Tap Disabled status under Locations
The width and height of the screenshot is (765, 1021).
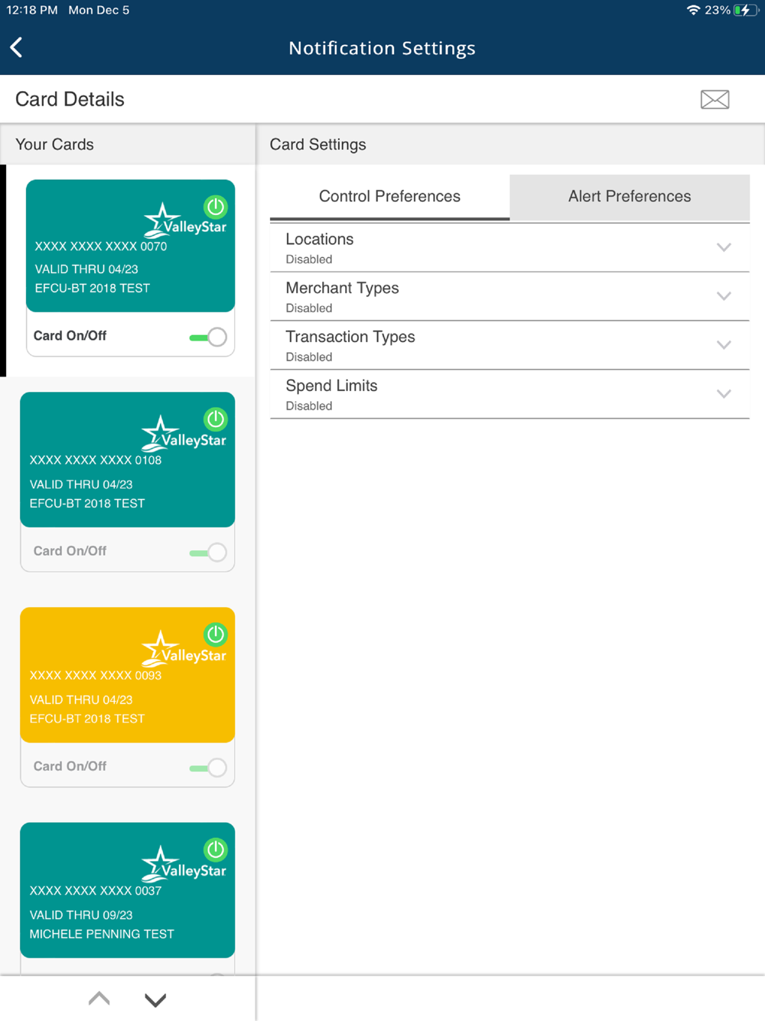309,259
